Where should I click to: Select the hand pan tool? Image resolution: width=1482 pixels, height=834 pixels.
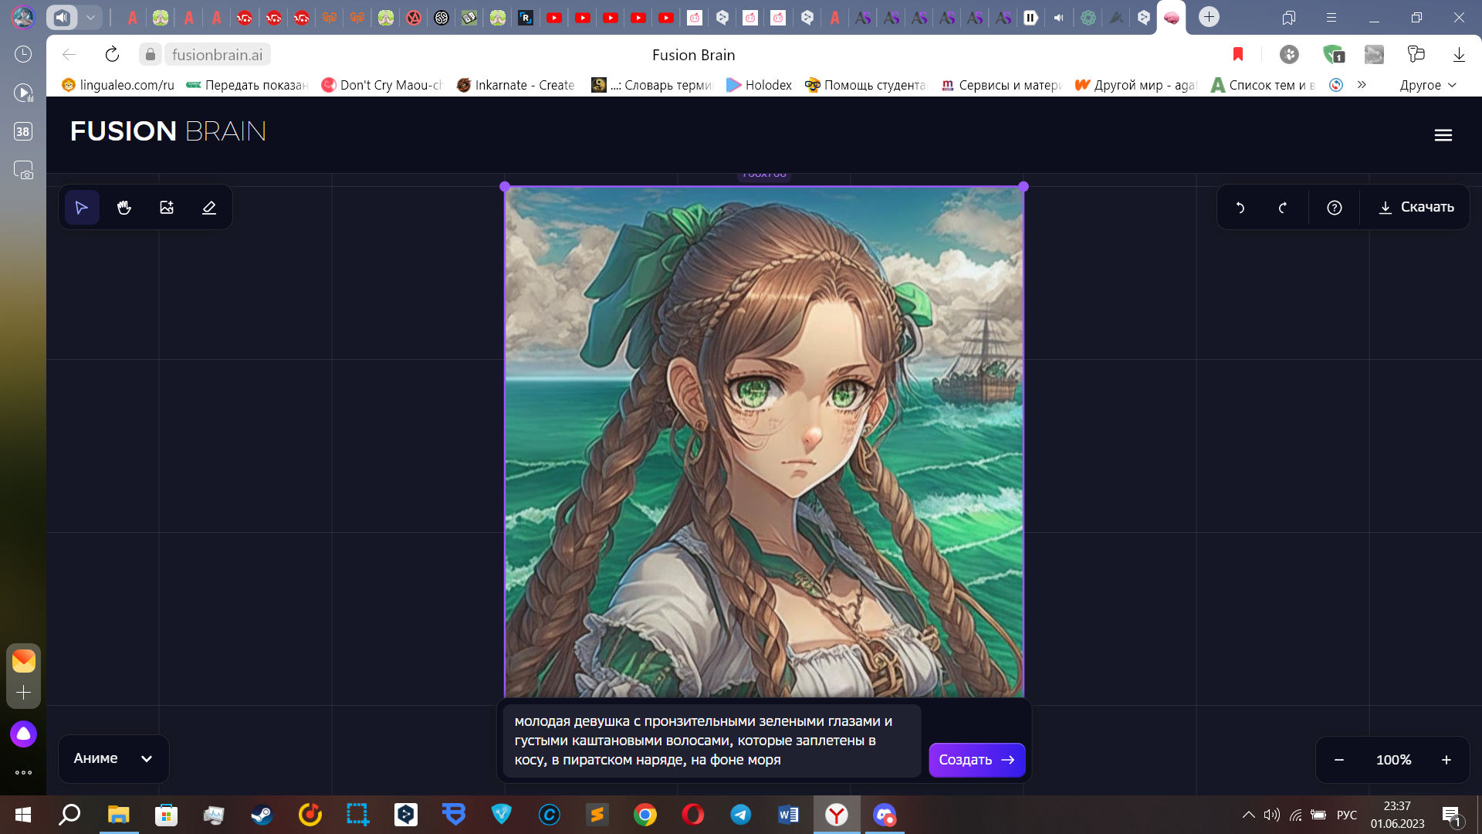click(124, 208)
